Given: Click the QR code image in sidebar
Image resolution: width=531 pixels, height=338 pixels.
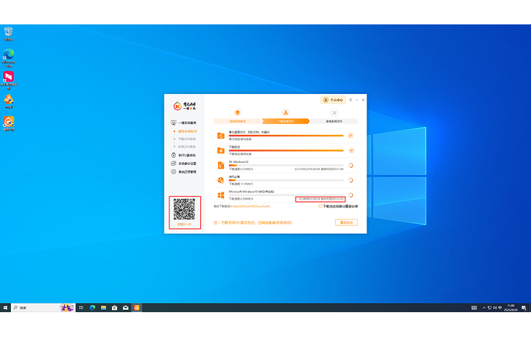Looking at the screenshot, I should coord(184,210).
